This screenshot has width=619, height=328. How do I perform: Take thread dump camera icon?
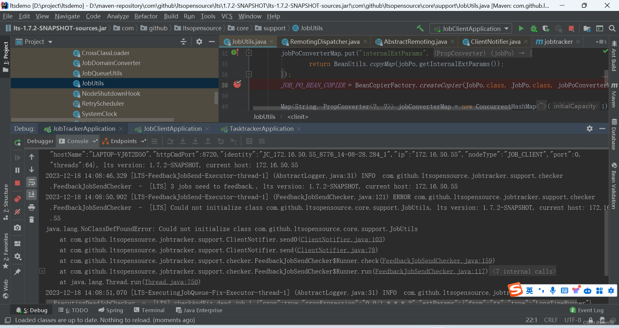[x=18, y=227]
